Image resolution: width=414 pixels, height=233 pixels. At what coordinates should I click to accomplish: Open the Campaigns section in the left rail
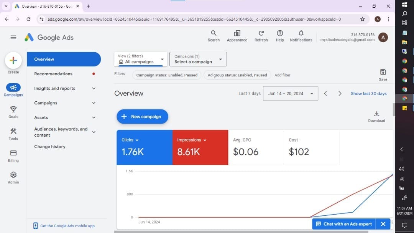point(13,90)
